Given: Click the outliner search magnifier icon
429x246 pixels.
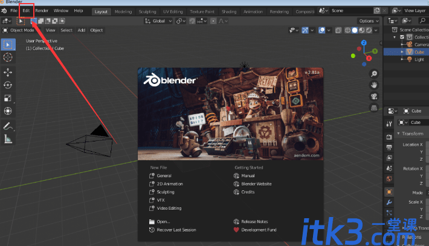Looking at the screenshot, I should 422,21.
